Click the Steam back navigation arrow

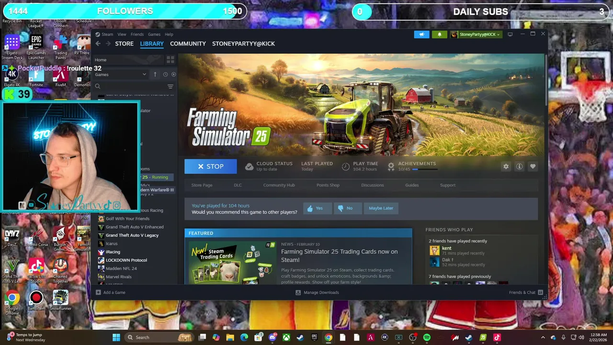pyautogui.click(x=98, y=44)
